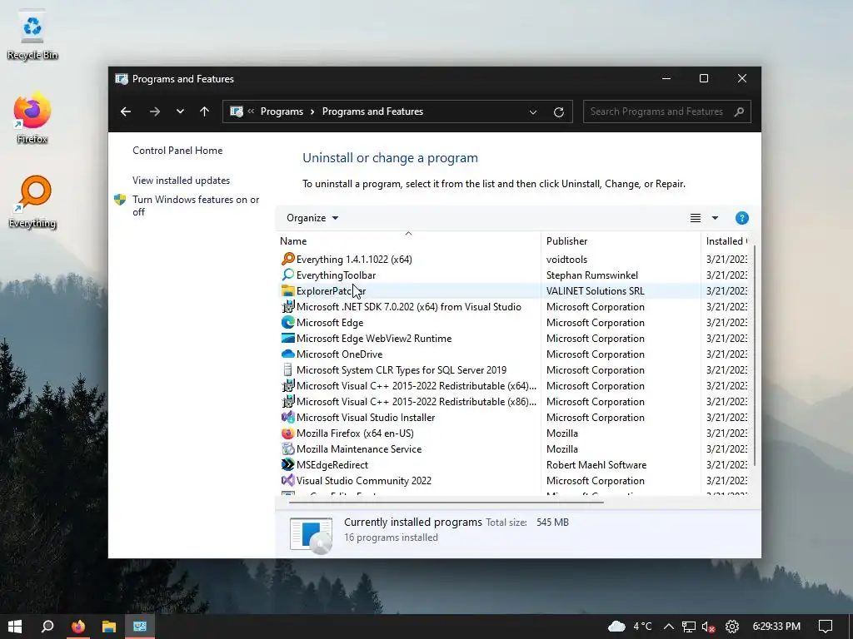Open Turn Windows features on or off

point(196,206)
